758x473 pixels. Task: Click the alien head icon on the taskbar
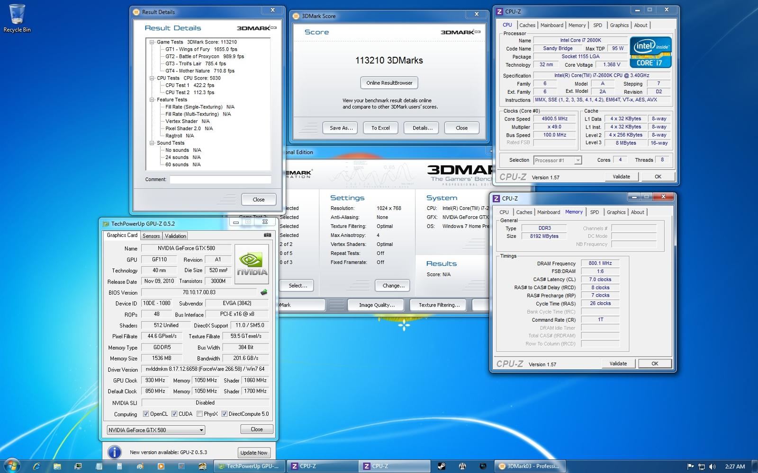462,466
